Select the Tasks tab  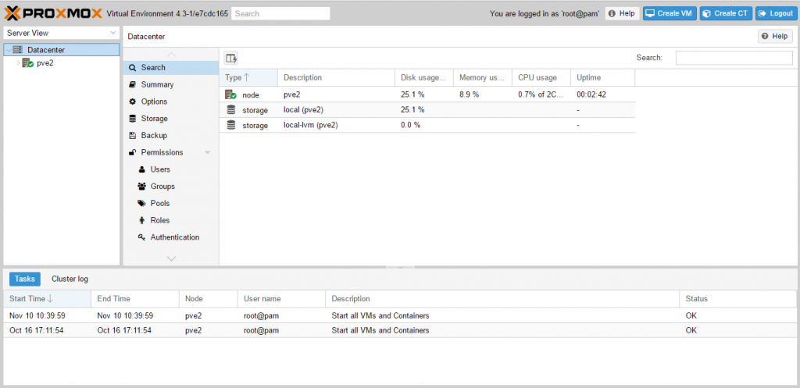click(x=25, y=279)
